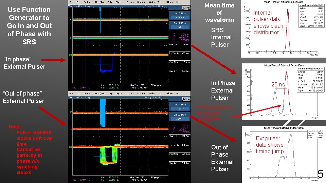This screenshot has width=326, height=183.
Task: Click 'Ext pulser data shows timing jump' text
Action: [270, 145]
